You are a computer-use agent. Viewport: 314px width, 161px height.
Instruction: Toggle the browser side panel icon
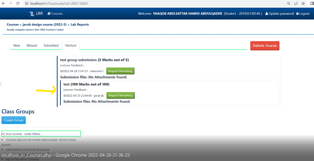pyautogui.click(x=312, y=4)
